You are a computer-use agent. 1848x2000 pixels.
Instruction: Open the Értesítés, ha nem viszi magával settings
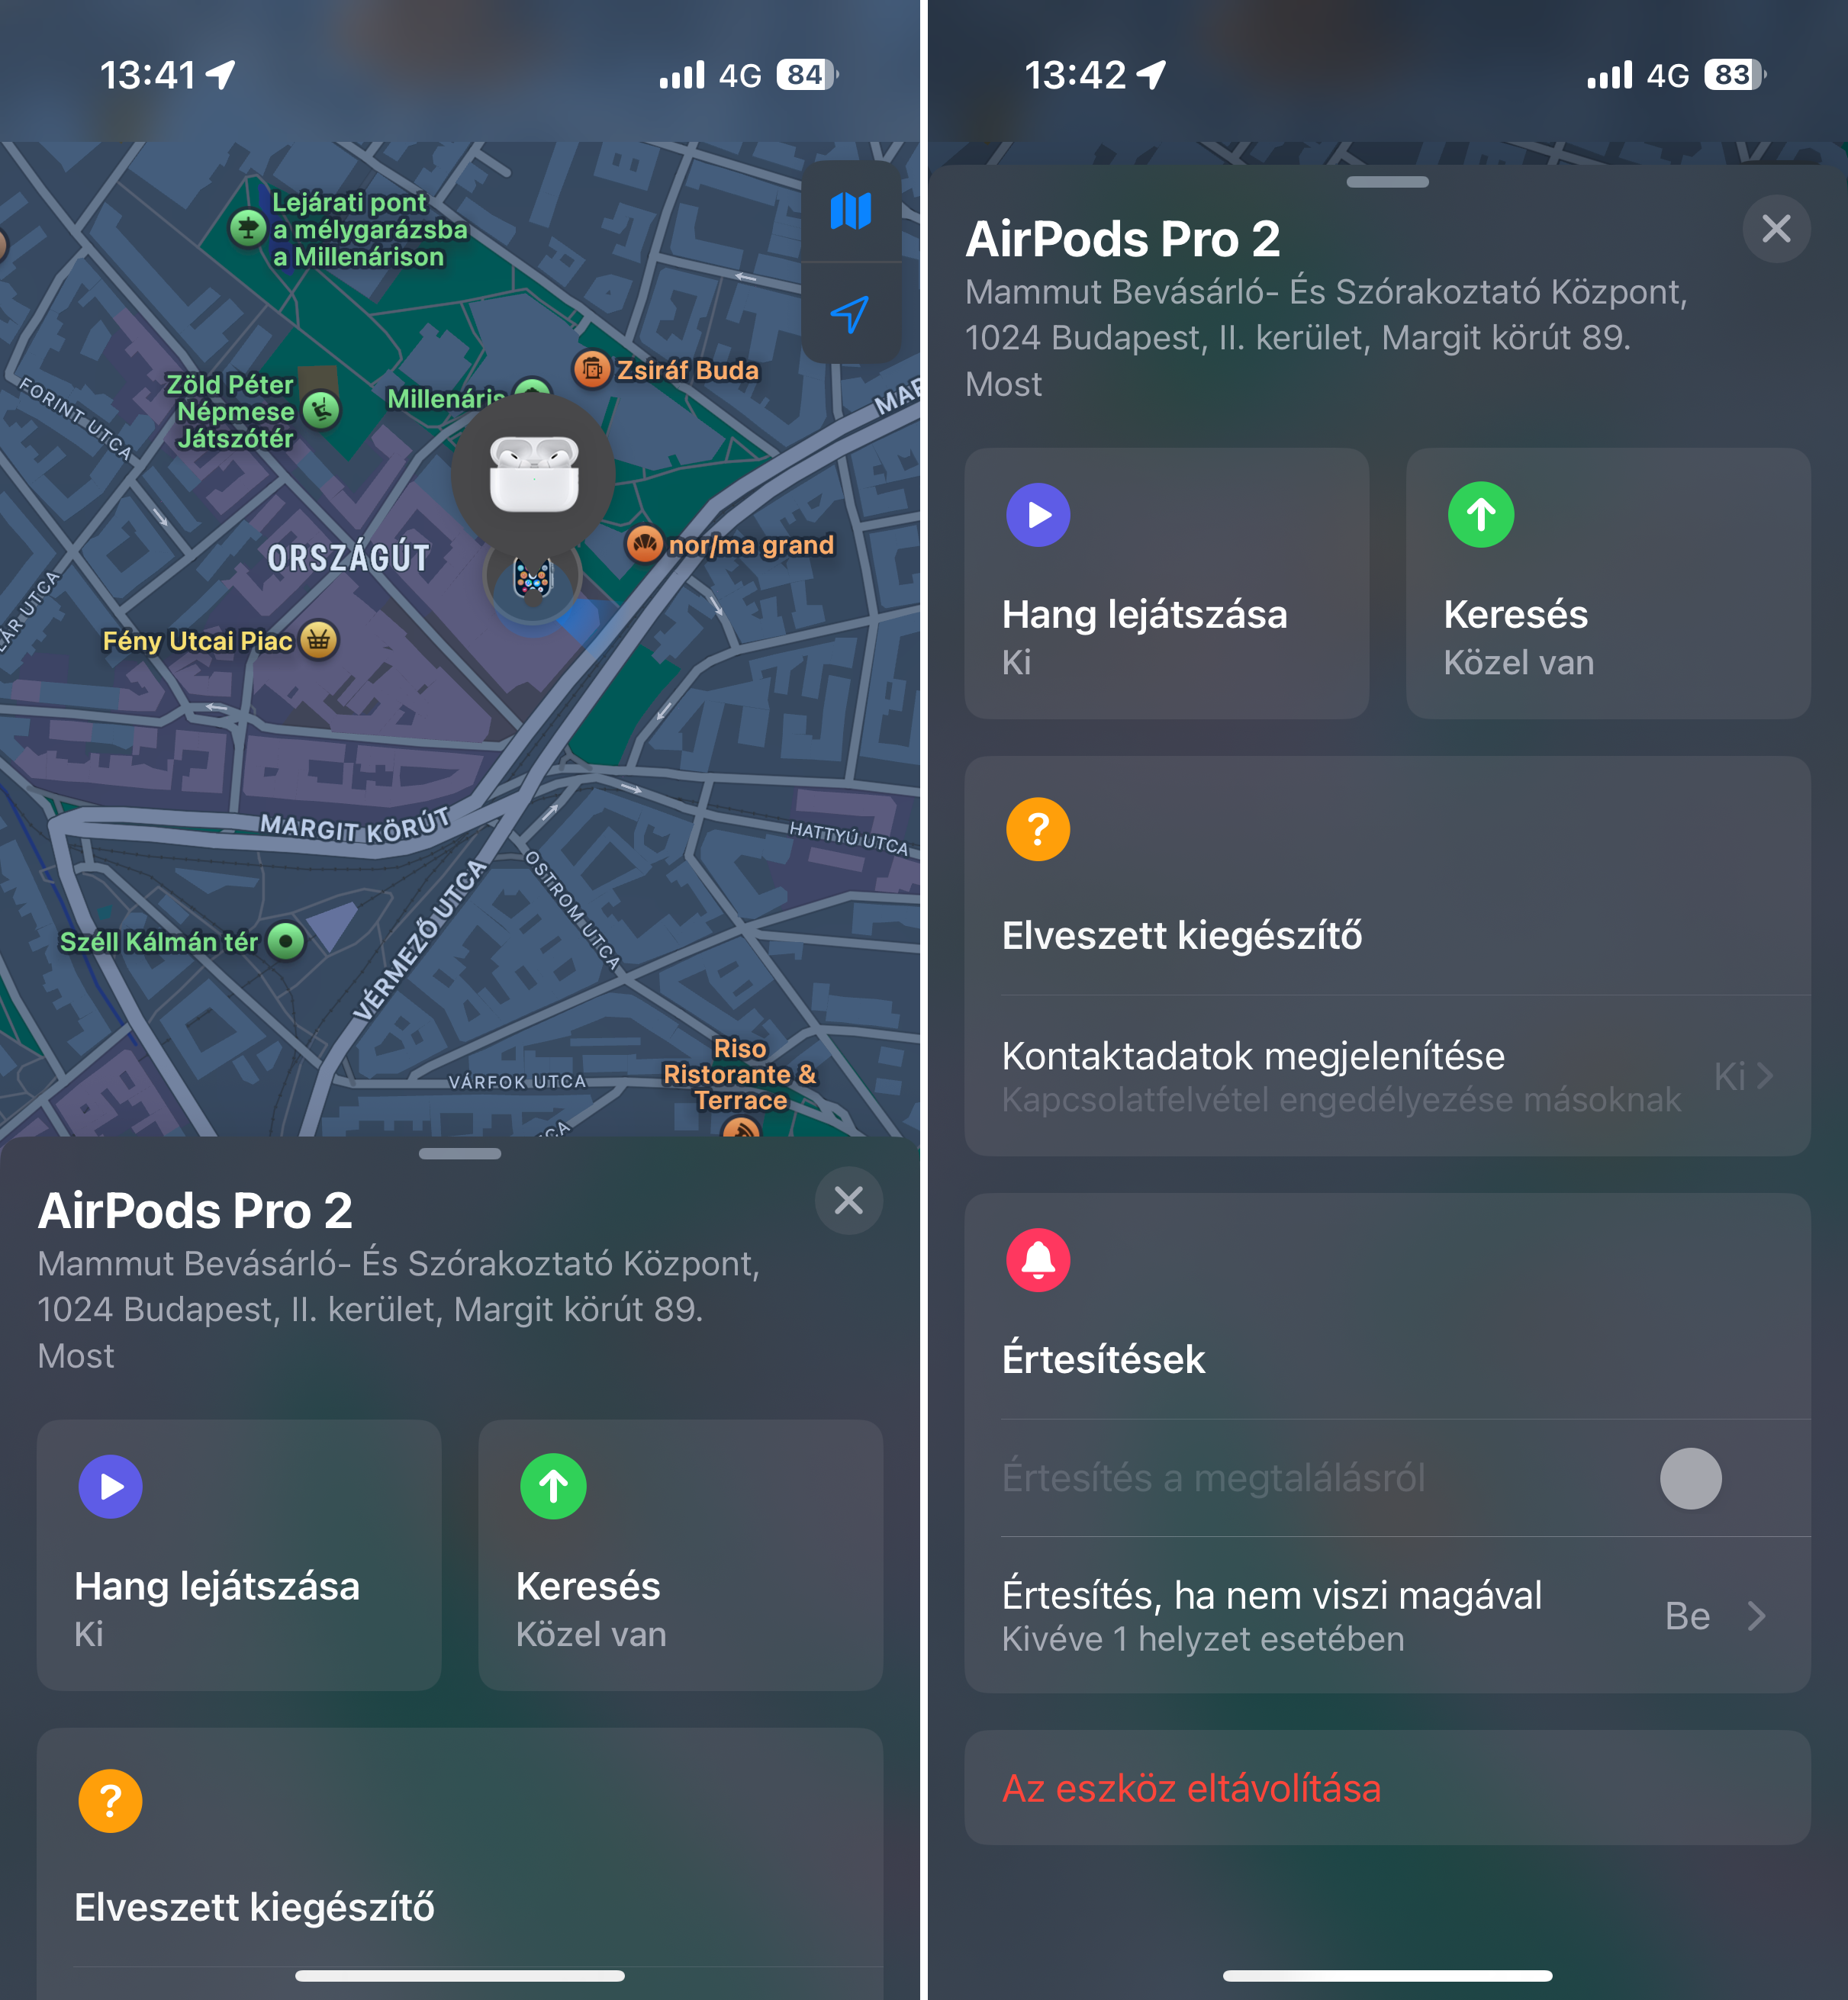tap(1387, 1616)
